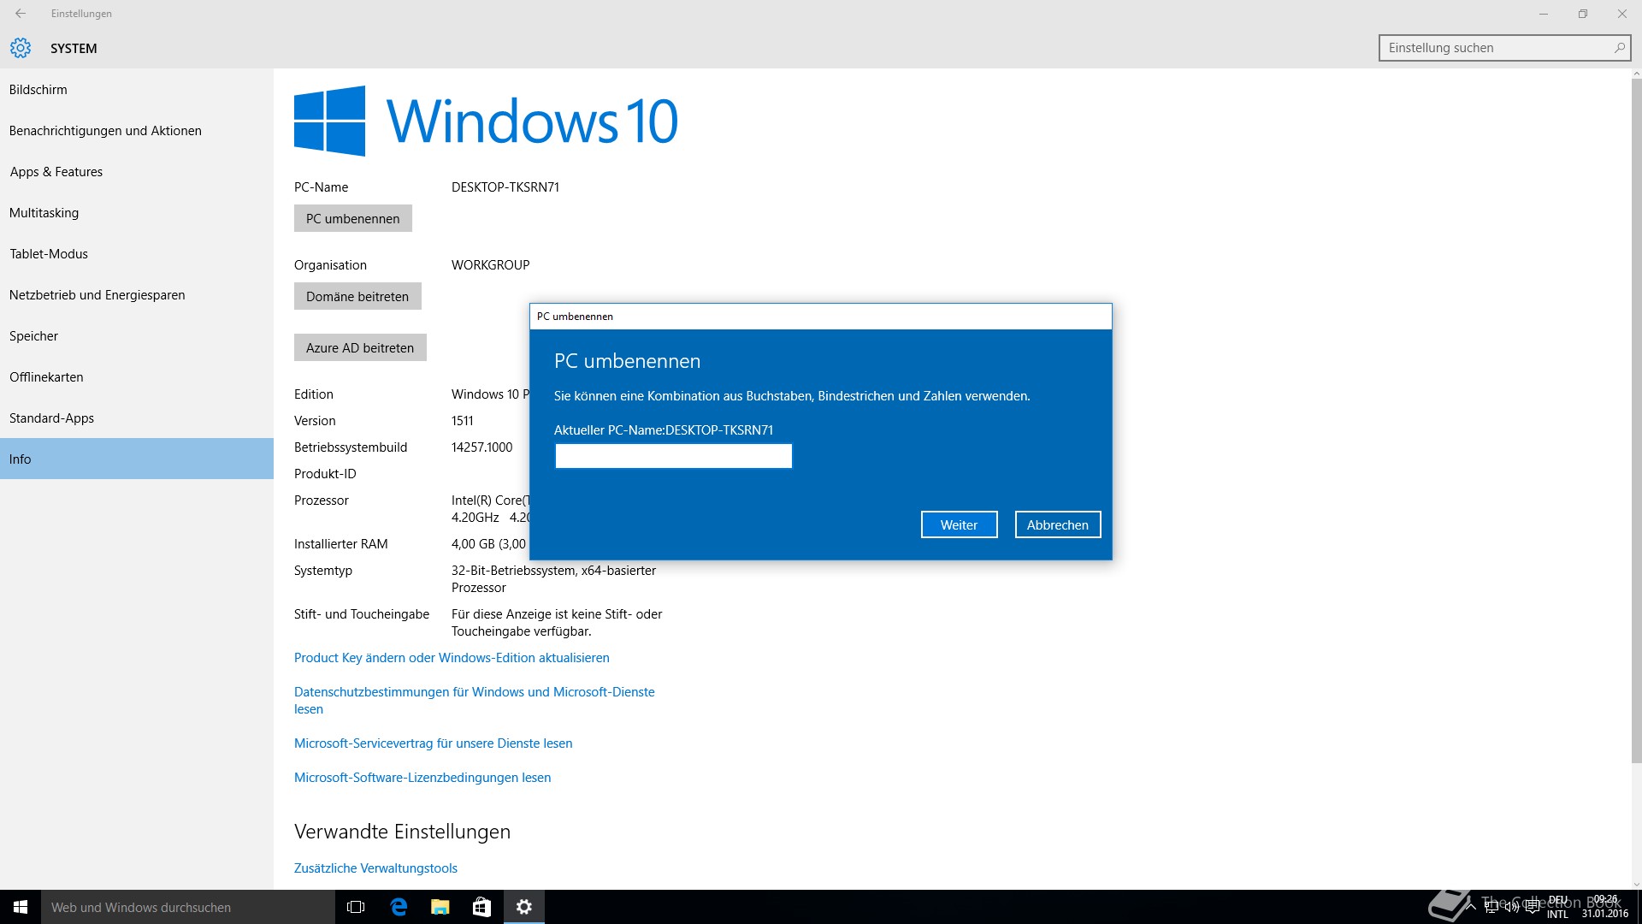Click the Settings gear taskbar icon

click(x=524, y=907)
